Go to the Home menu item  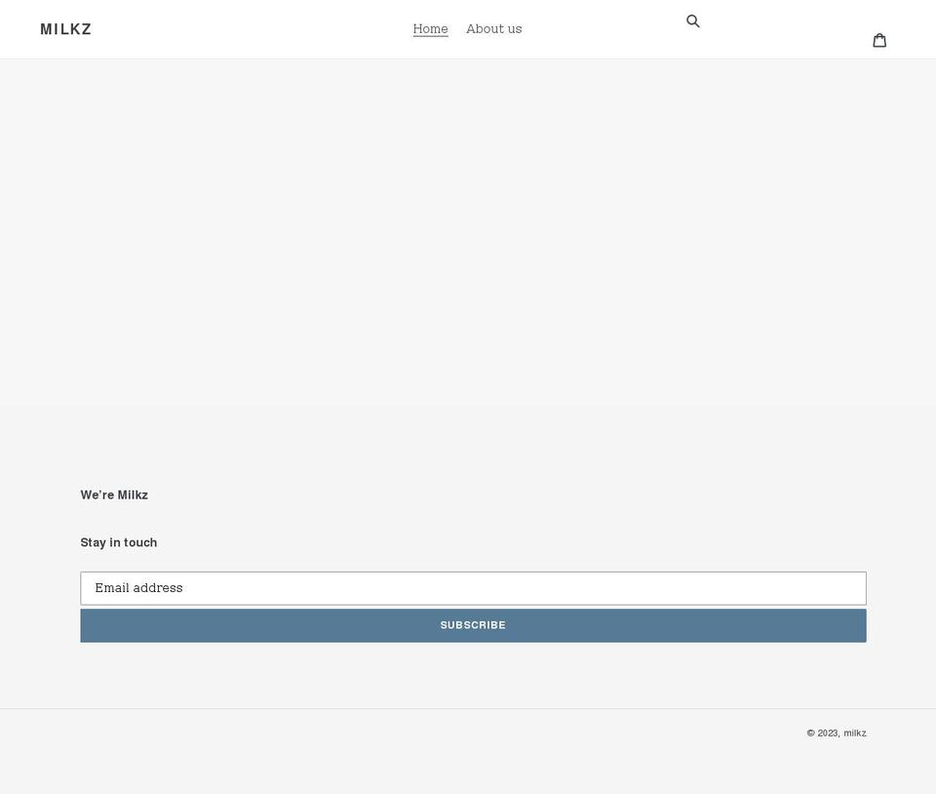430,28
